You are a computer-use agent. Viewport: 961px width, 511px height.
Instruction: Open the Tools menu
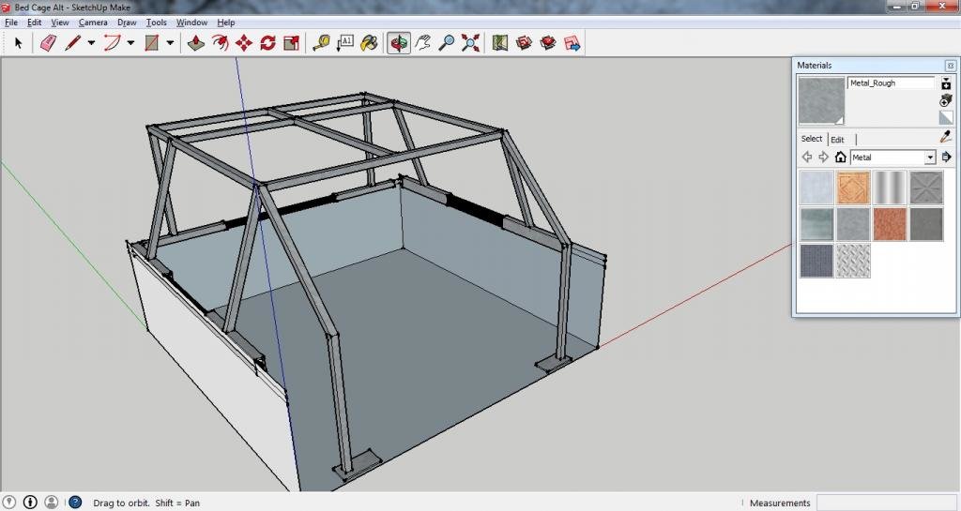pyautogui.click(x=157, y=22)
